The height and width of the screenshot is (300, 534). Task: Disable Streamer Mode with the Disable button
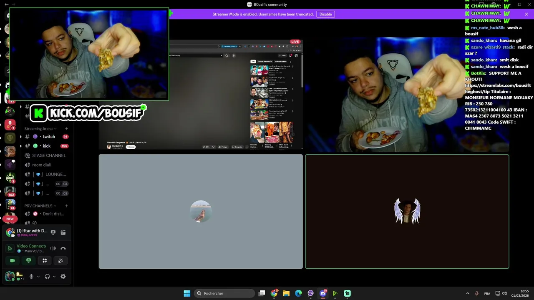325,14
